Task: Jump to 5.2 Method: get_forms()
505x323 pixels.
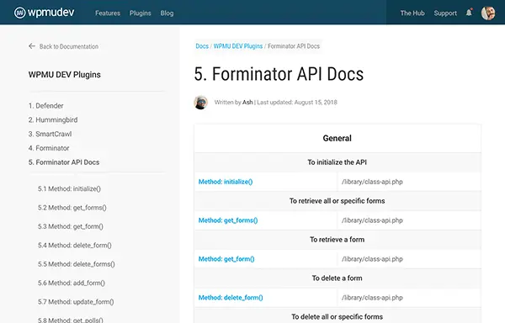Action: pyautogui.click(x=72, y=208)
